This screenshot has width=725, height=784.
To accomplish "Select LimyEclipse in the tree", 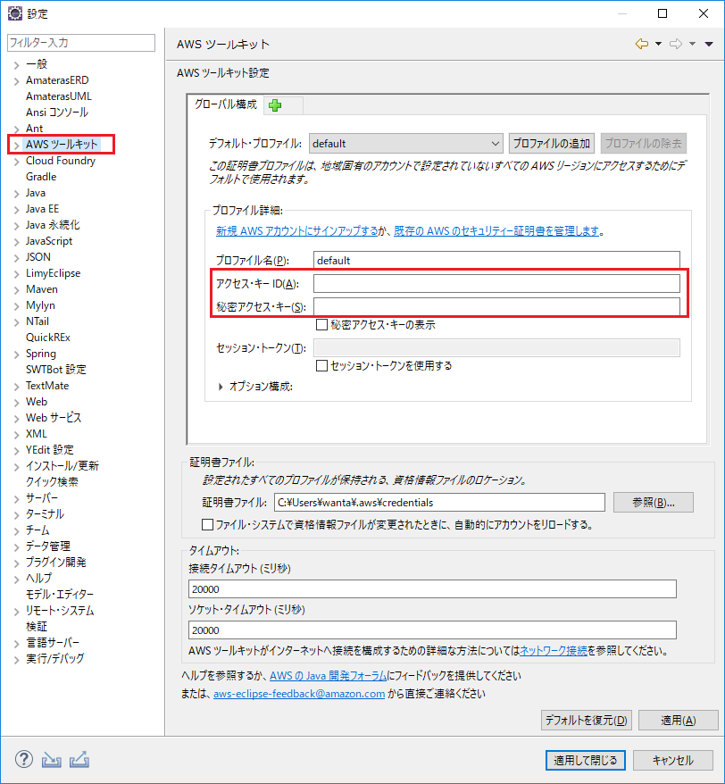I will 53,273.
